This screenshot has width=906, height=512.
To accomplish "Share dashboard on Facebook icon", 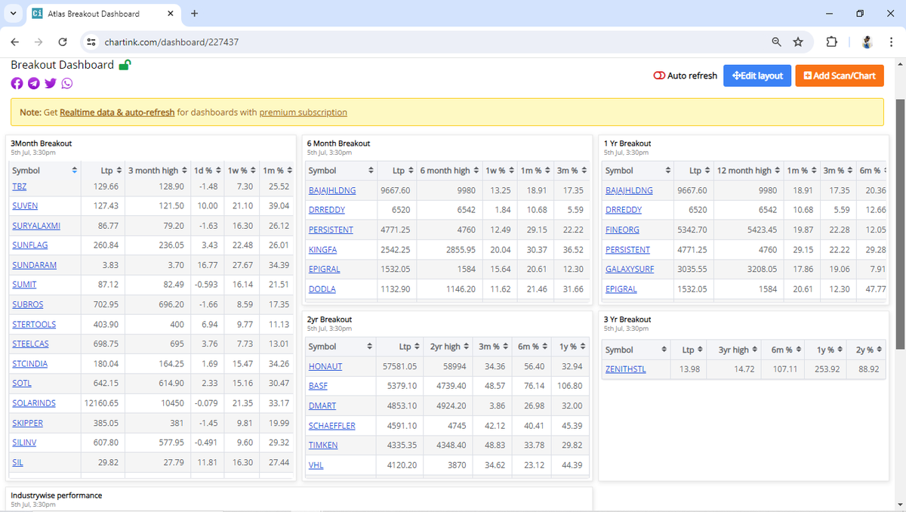I will (x=17, y=83).
